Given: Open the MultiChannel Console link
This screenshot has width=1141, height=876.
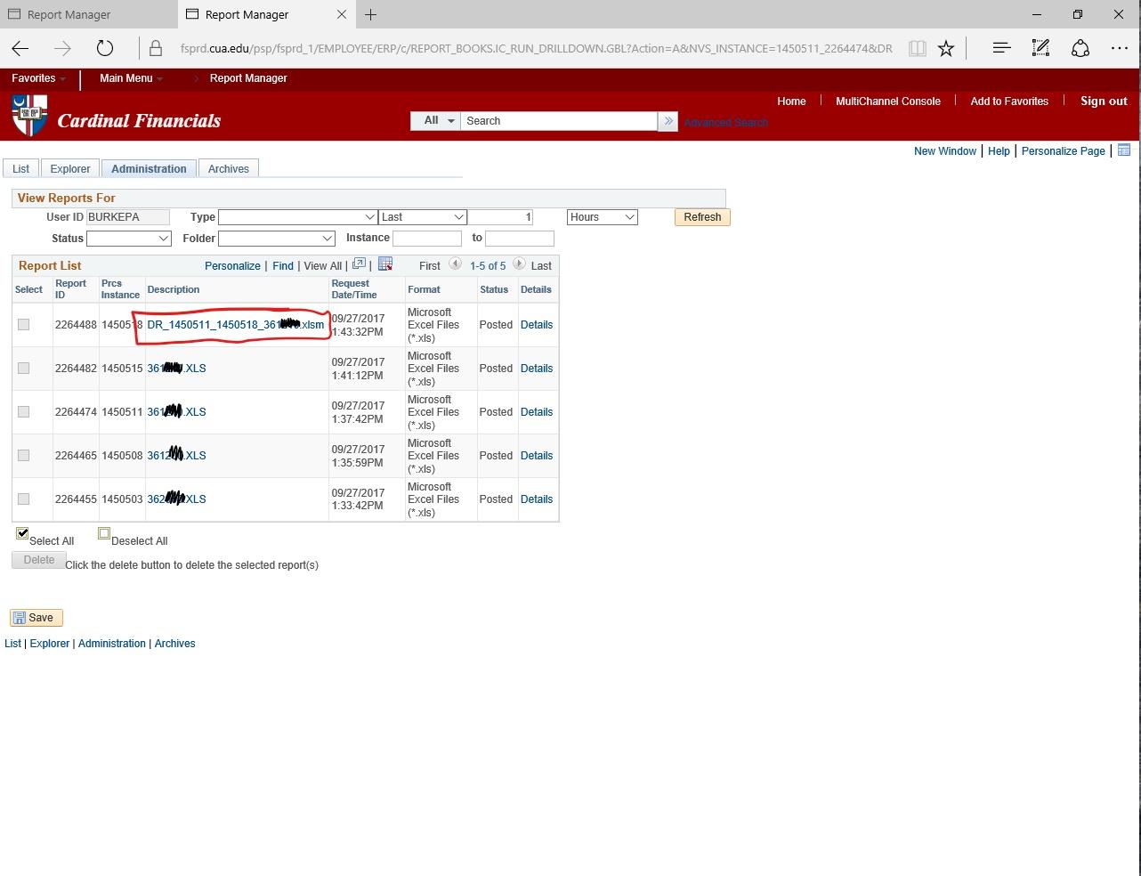Looking at the screenshot, I should 888,101.
